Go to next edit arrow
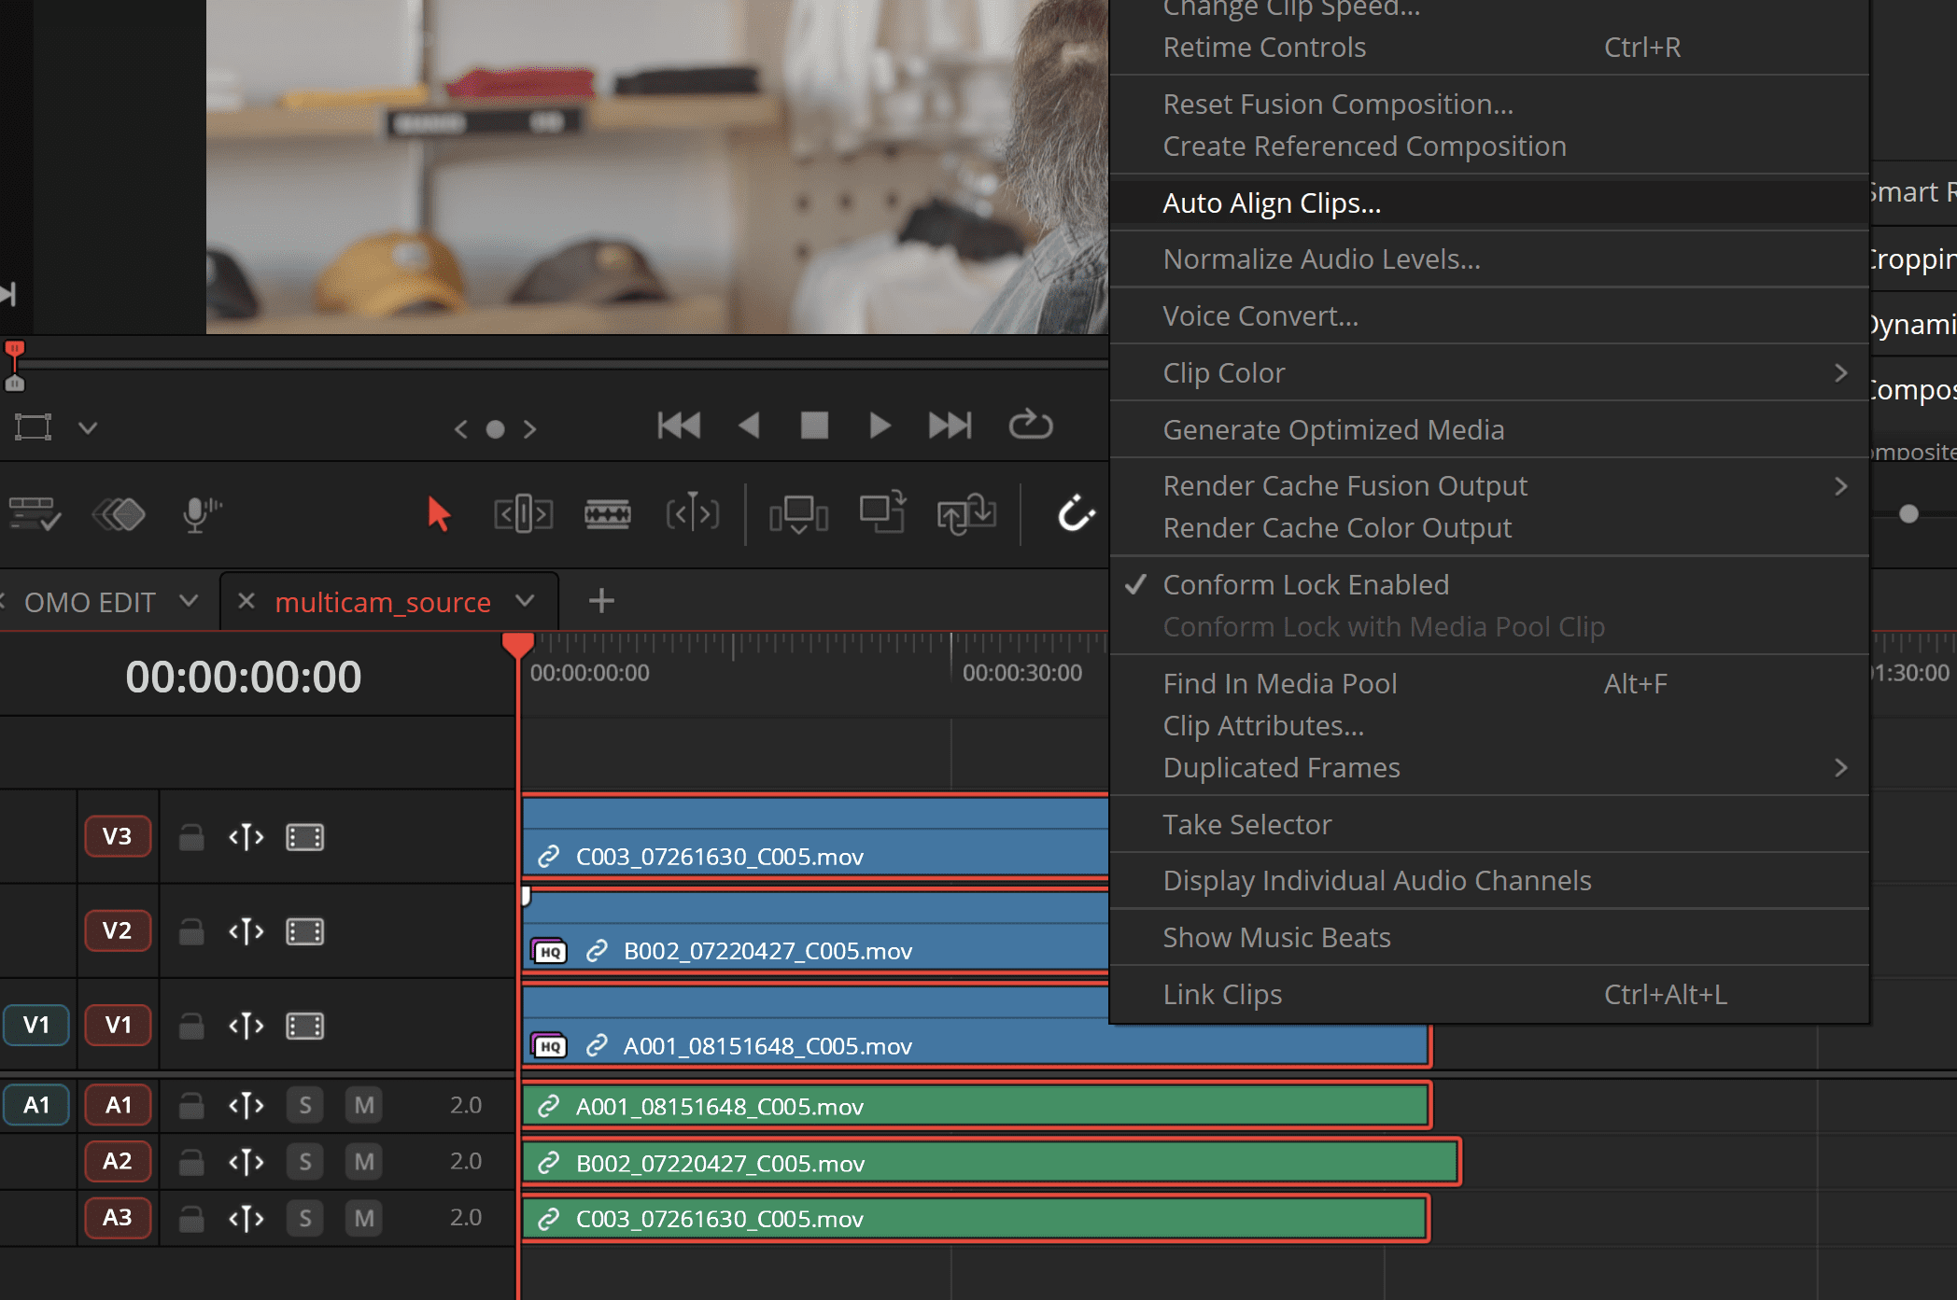The width and height of the screenshot is (1957, 1300). 529,429
